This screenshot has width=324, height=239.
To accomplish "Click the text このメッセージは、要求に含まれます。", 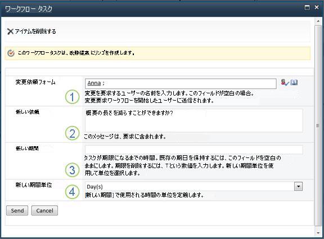I will pos(125,137).
